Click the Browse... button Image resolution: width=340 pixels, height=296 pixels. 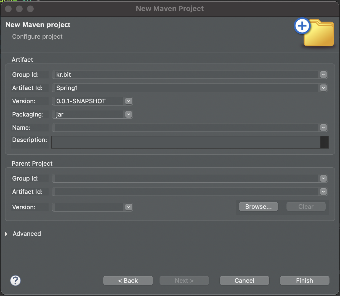pyautogui.click(x=258, y=207)
